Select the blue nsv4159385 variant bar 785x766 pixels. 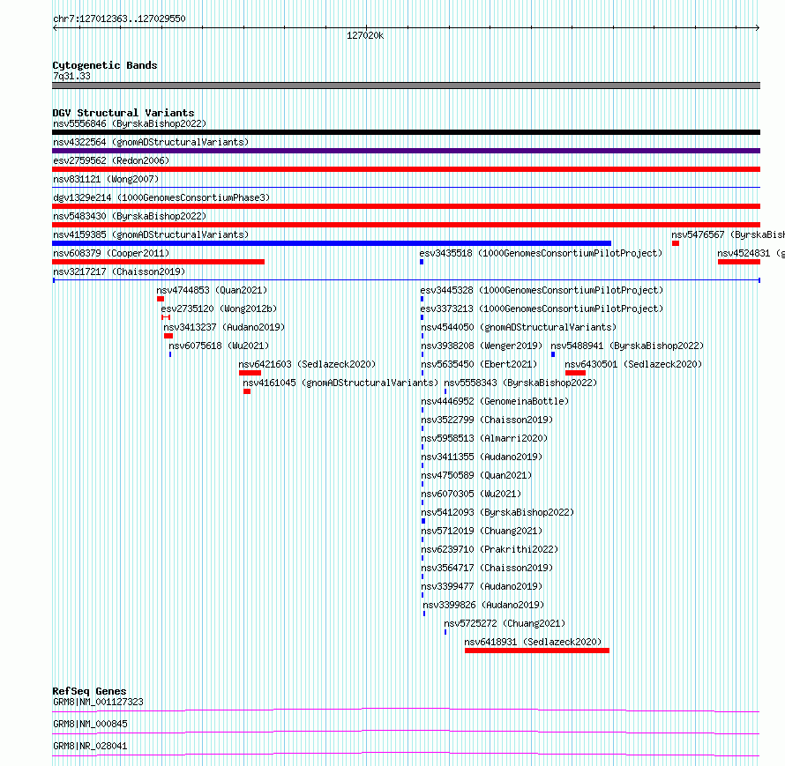point(332,243)
